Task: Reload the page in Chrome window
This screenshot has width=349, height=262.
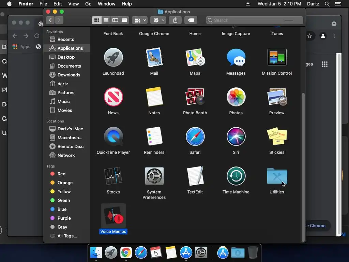Action: click(x=37, y=36)
